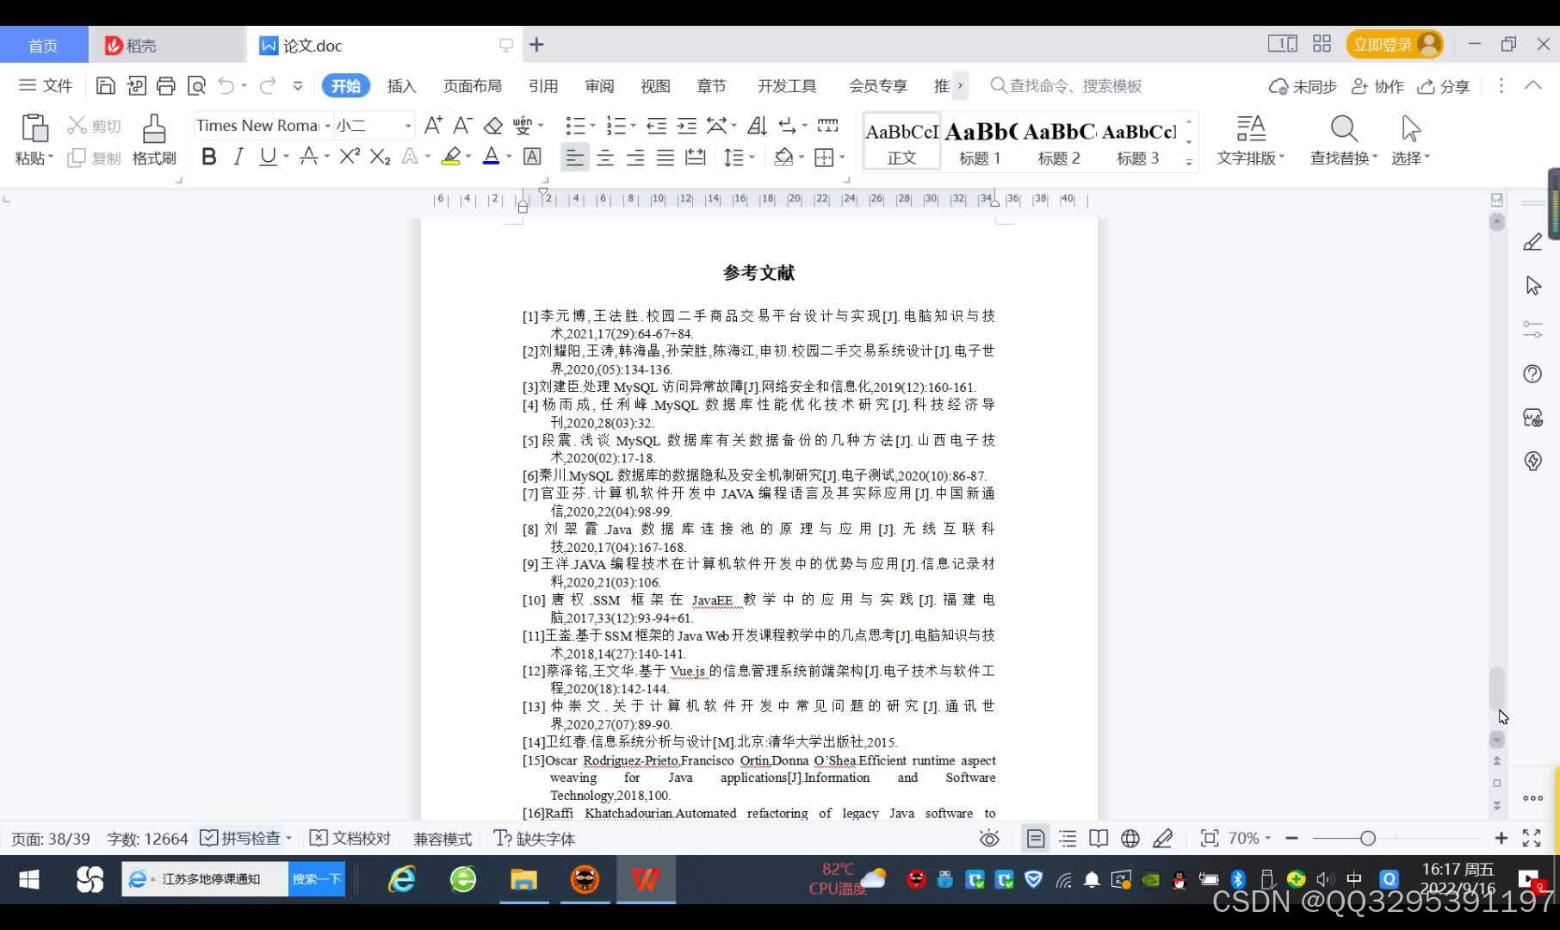Click the zoom slider handle
This screenshot has height=930, width=1560.
click(x=1367, y=838)
